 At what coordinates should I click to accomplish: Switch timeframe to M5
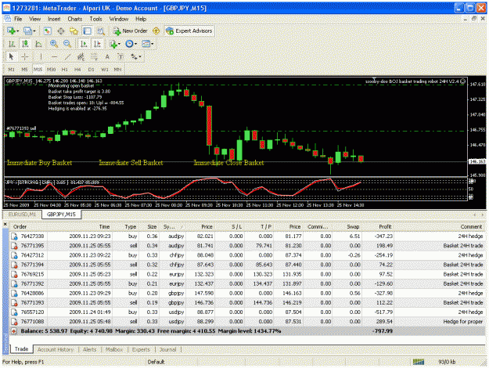tap(24, 69)
